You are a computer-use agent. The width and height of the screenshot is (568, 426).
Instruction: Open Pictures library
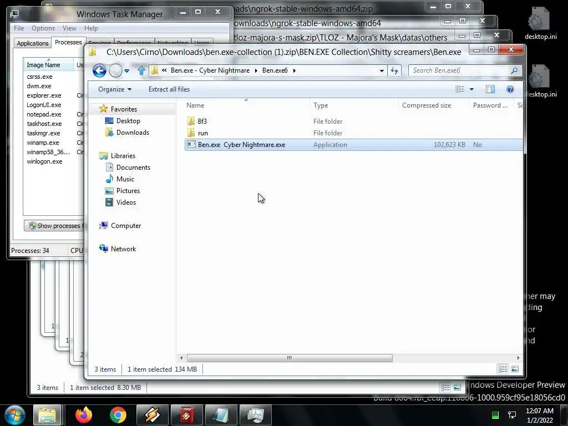128,191
